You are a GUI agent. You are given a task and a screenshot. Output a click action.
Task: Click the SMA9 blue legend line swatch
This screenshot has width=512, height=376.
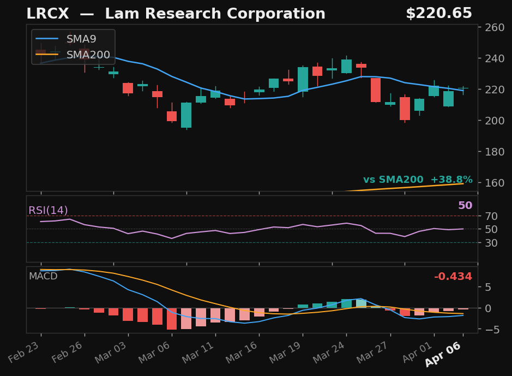click(x=47, y=39)
